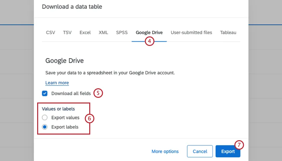Click the blue Export button
The width and height of the screenshot is (282, 161).
pos(228,151)
